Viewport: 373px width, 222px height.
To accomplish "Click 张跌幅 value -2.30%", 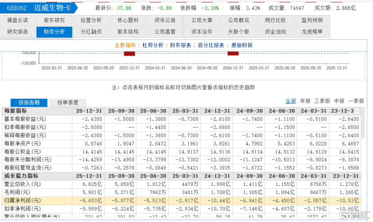I will click(210, 8).
